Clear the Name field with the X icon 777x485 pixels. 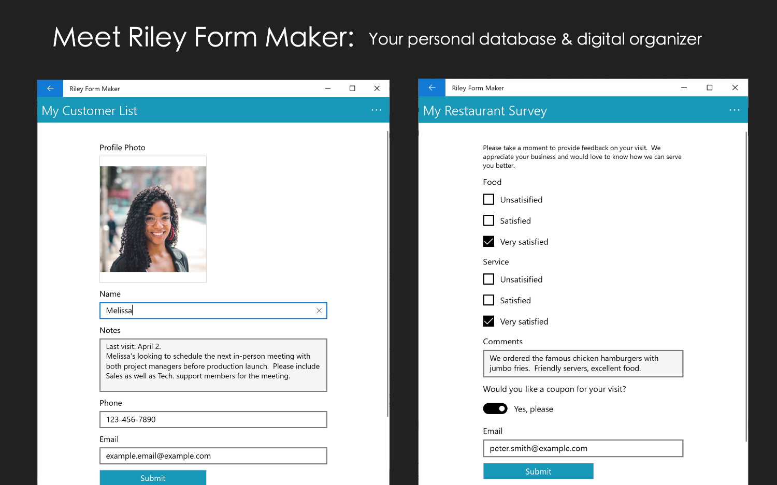pyautogui.click(x=319, y=311)
